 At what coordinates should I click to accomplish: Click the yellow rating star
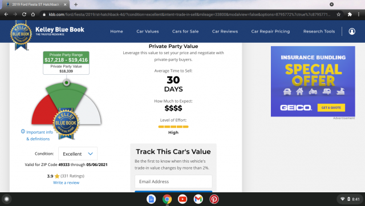[57, 176]
